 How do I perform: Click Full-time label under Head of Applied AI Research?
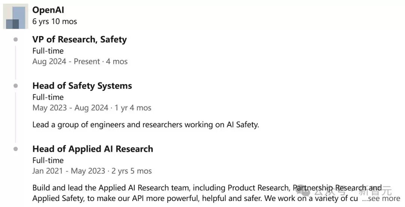pyautogui.click(x=48, y=160)
